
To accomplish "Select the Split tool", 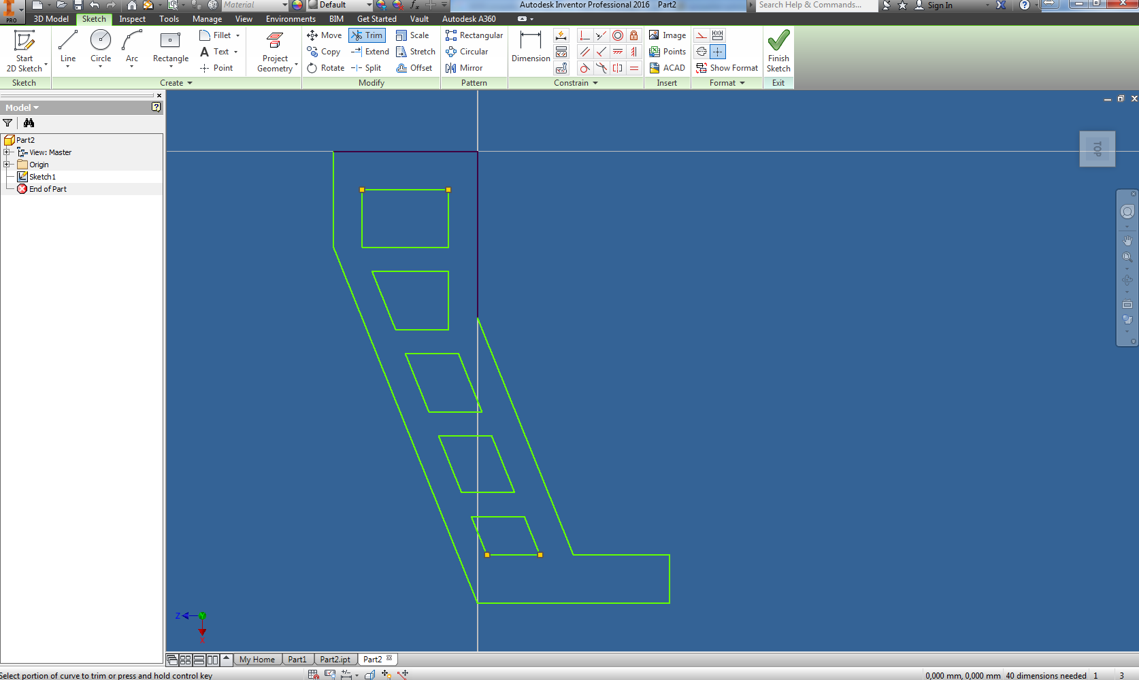I will coord(366,68).
